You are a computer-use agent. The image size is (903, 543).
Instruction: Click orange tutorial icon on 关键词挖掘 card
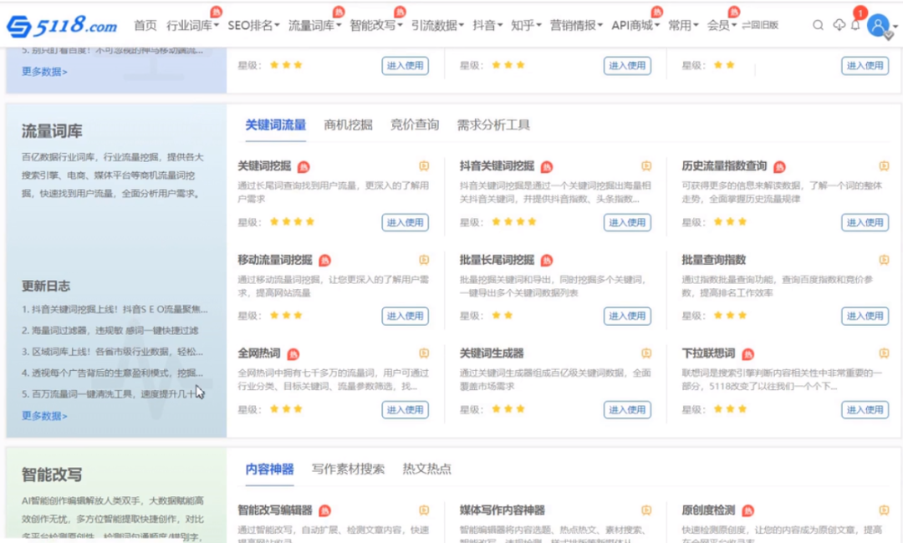point(424,166)
